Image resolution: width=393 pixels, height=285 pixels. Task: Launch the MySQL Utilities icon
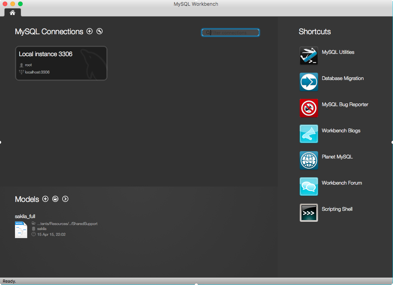tap(309, 56)
